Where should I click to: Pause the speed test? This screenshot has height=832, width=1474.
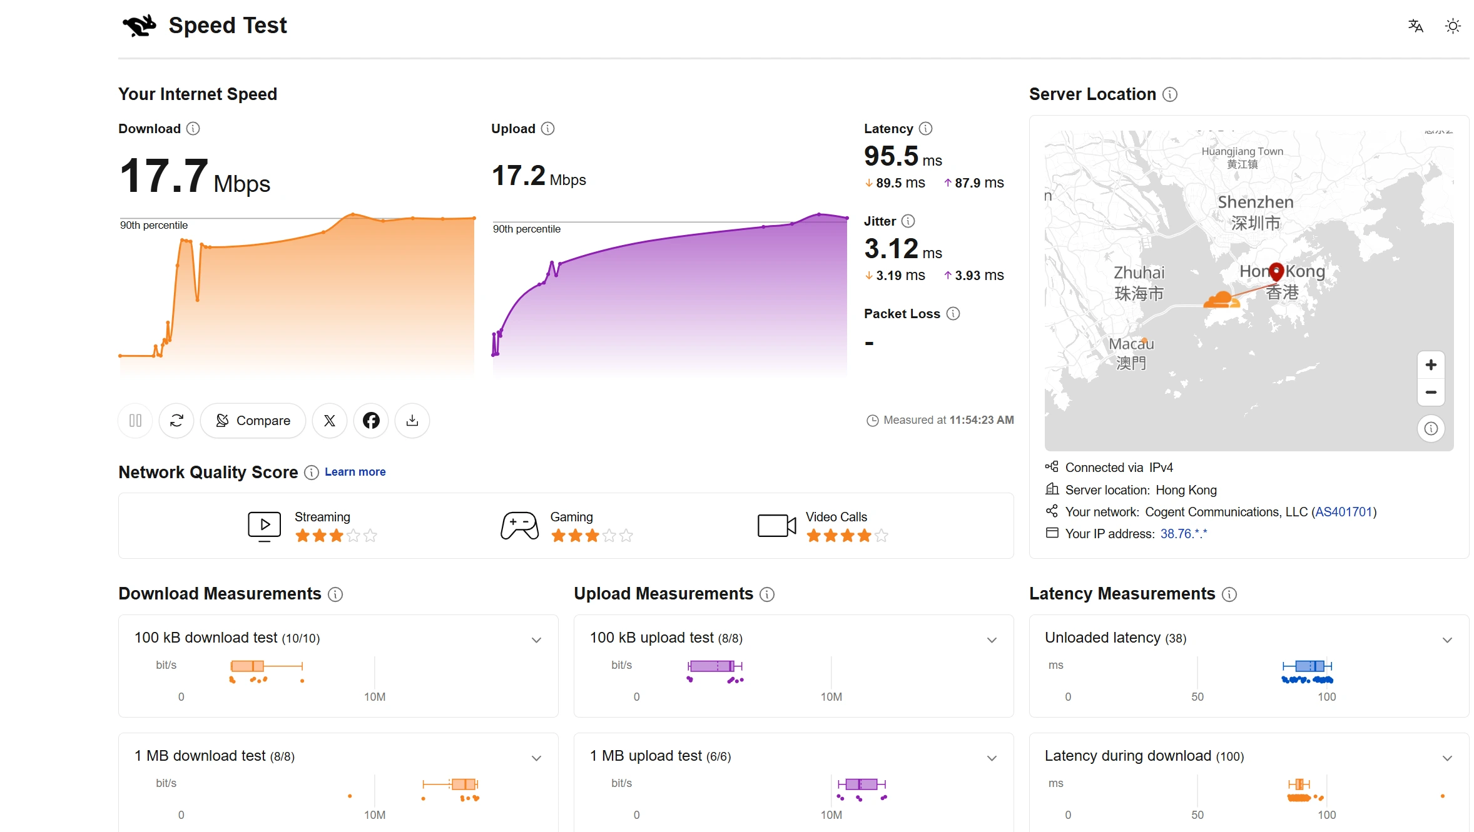(135, 421)
